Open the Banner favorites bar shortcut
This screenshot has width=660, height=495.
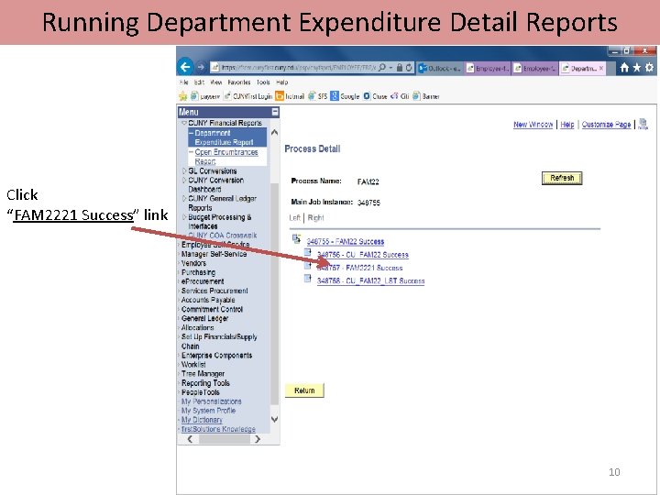click(x=426, y=96)
